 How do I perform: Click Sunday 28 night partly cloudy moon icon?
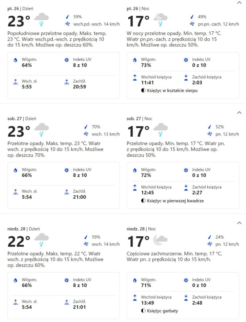[x=160, y=239]
